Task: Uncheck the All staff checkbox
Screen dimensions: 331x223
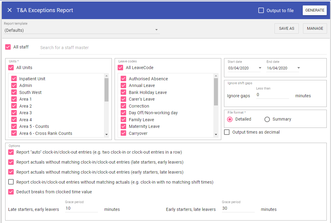Action: [x=8, y=47]
